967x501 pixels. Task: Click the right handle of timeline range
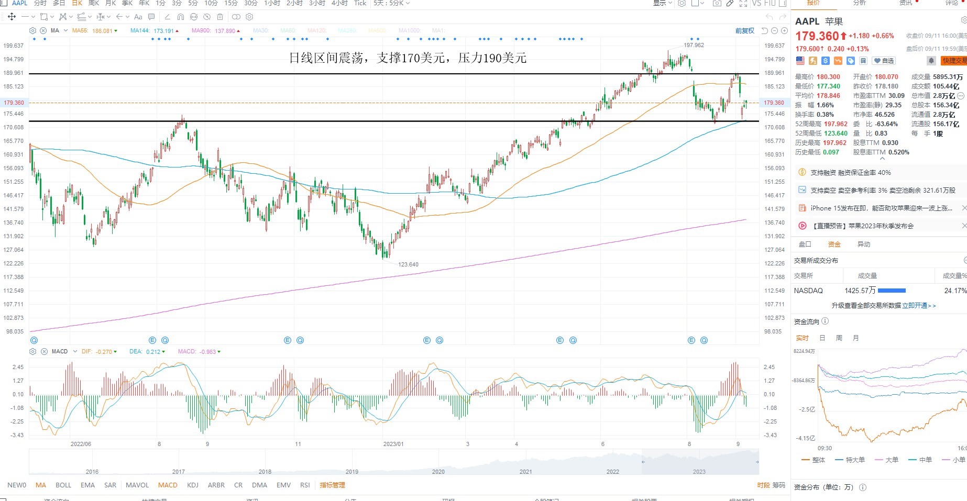757,462
